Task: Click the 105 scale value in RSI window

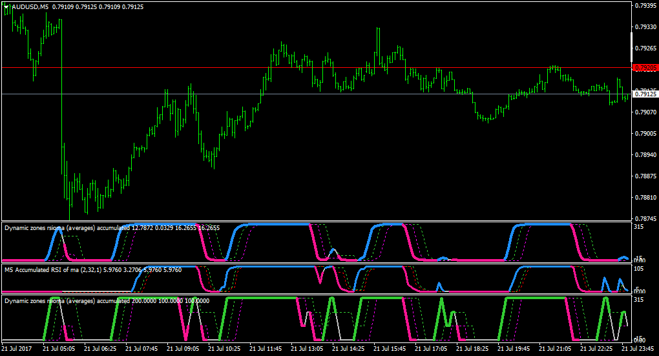Action: click(639, 269)
